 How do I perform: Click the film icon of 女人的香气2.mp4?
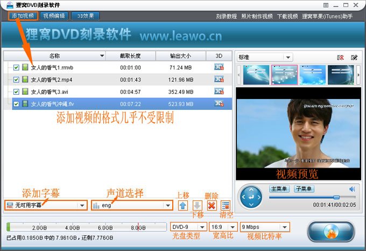pos(25,79)
